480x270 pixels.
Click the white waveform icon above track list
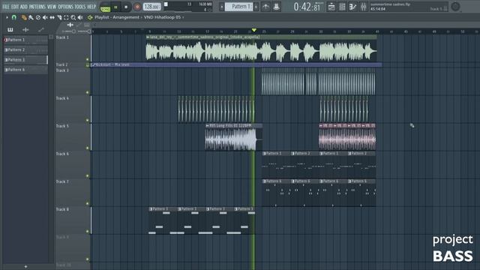pyautogui.click(x=70, y=25)
